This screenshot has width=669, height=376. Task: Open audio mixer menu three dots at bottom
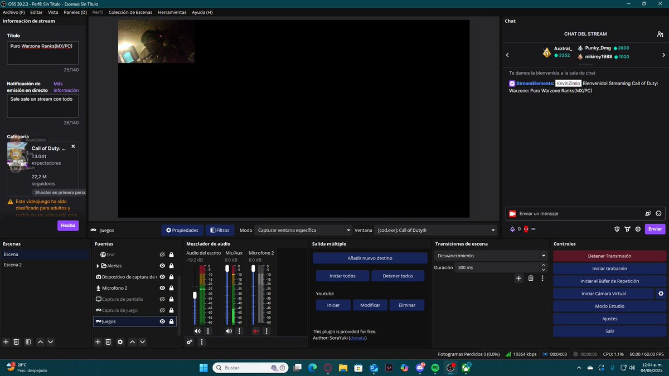(x=202, y=342)
